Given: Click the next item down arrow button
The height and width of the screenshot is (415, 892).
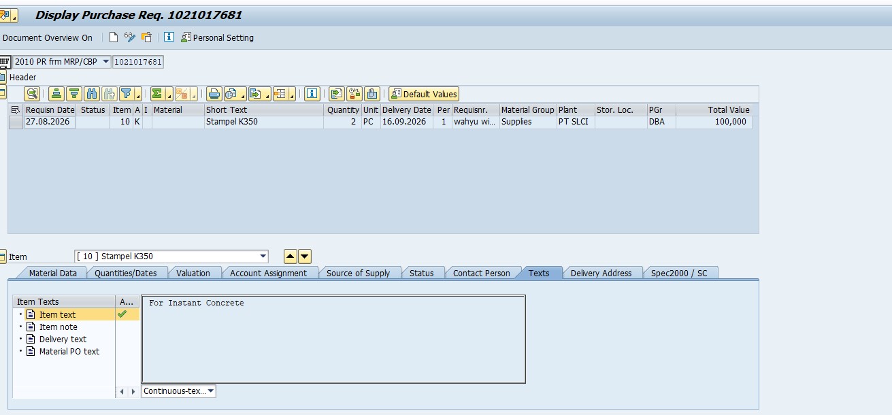Looking at the screenshot, I should pos(305,256).
